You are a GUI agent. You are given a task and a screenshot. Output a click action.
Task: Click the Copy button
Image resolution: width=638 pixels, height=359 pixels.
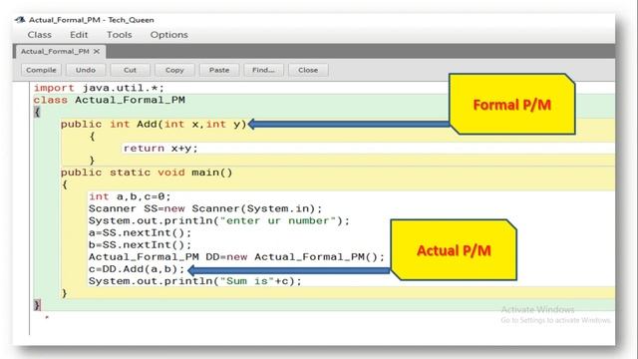point(174,70)
